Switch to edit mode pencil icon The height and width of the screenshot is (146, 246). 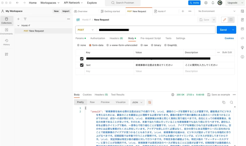click(225, 20)
